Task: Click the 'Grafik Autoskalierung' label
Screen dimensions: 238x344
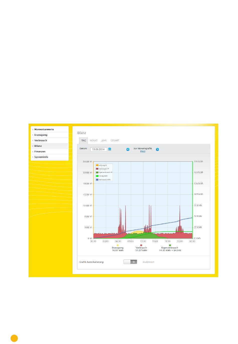Action: [x=91, y=262]
